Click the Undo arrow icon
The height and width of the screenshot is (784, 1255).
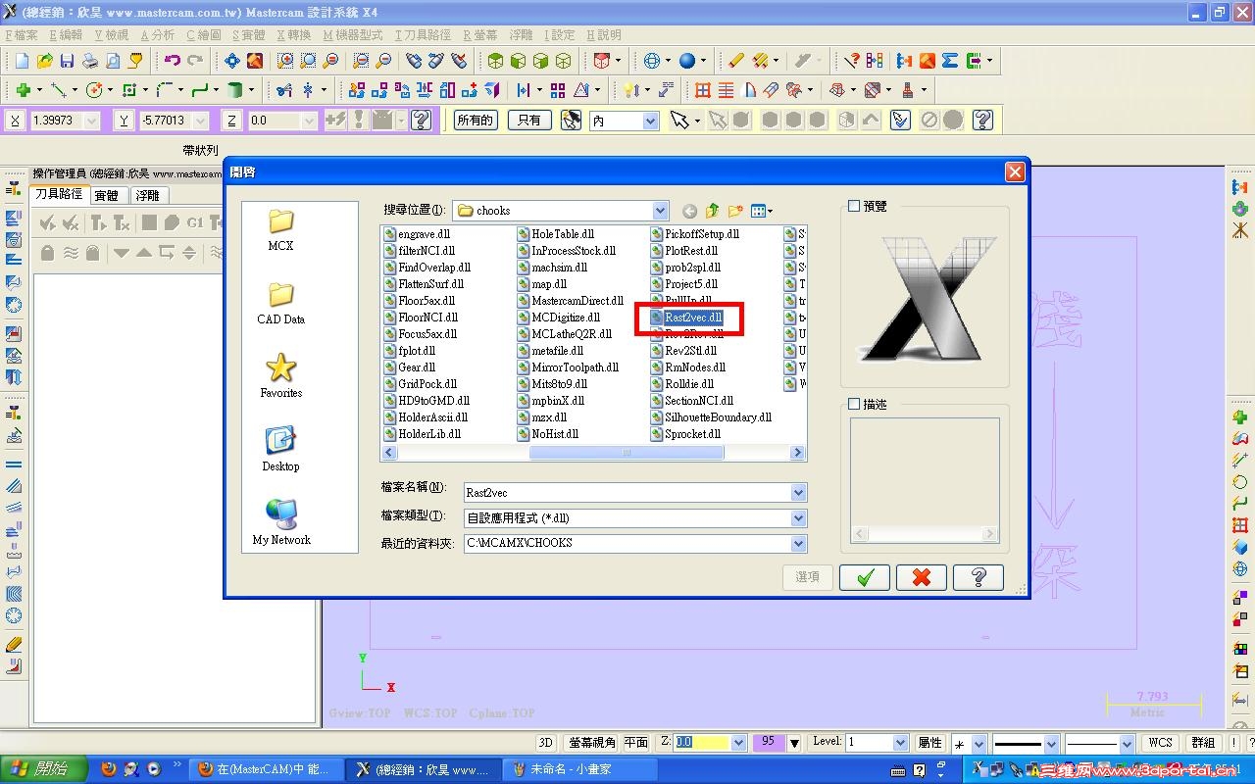173,61
